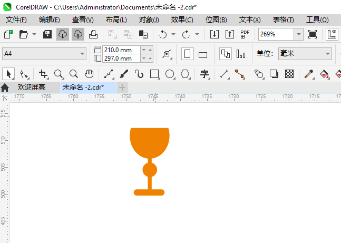Expand the Open file dropdown arrow

pyautogui.click(x=34, y=34)
